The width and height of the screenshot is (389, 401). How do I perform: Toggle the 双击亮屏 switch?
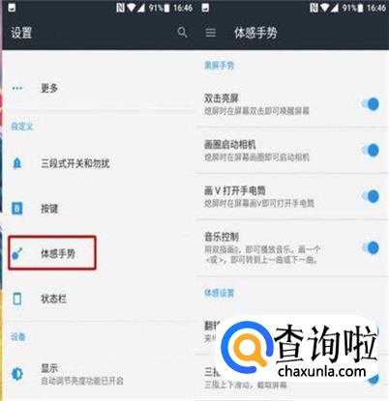point(371,104)
